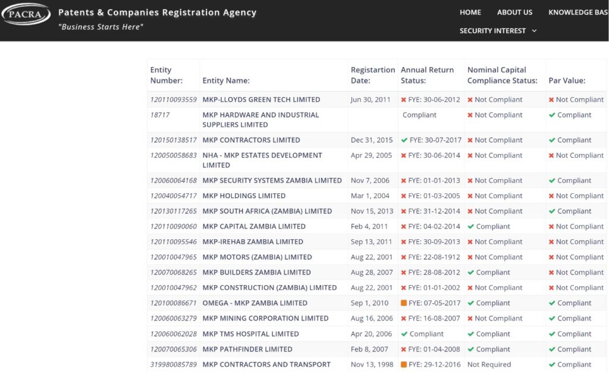Screen dimensions: 609x373
Task: Click green check in MKP TMS HOSPITAL annual return
Action: [x=404, y=334]
